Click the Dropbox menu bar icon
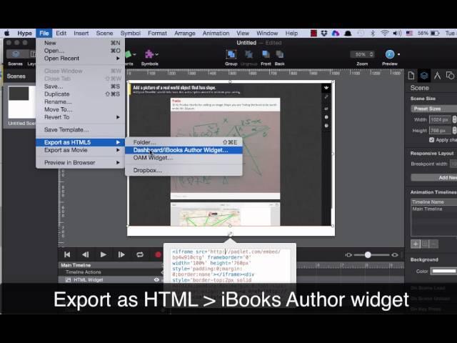Viewport: 457px width, 343px height. point(324,34)
